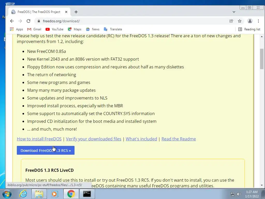
Task: Click the forward navigation arrow
Action: [x=20, y=21]
